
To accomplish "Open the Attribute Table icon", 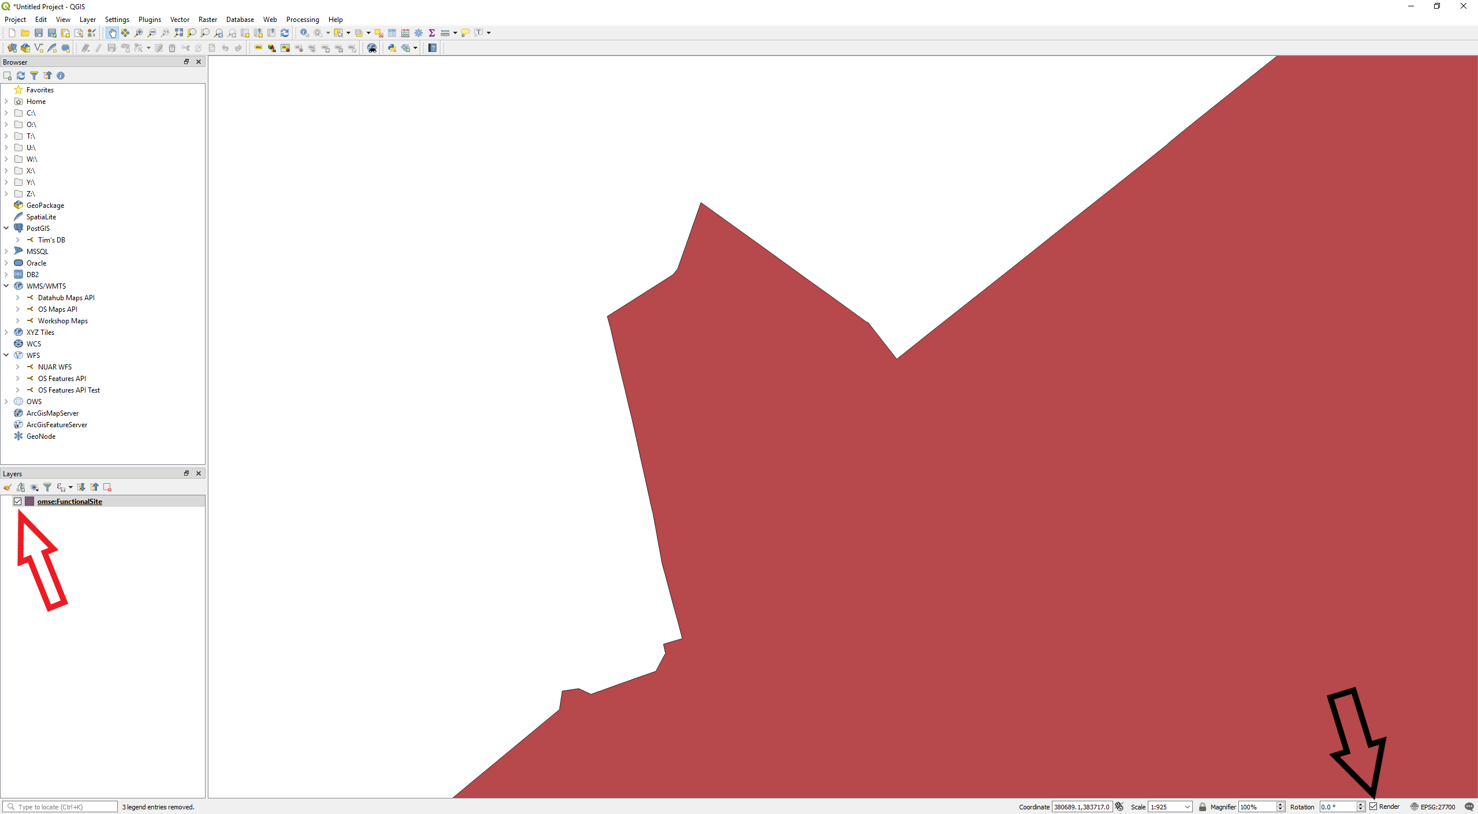I will pos(391,33).
